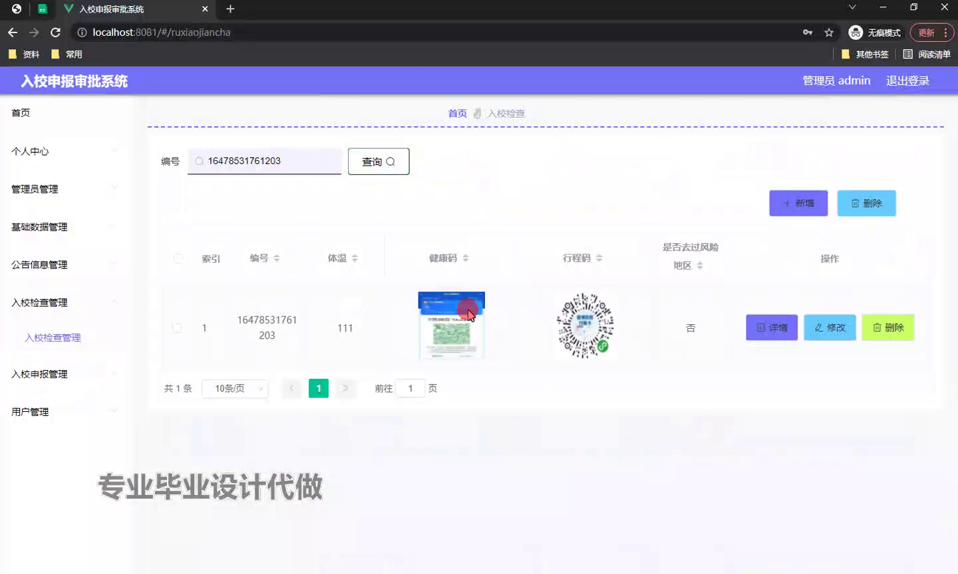Click 退出登录 to log out
The width and height of the screenshot is (958, 574).
tap(907, 80)
